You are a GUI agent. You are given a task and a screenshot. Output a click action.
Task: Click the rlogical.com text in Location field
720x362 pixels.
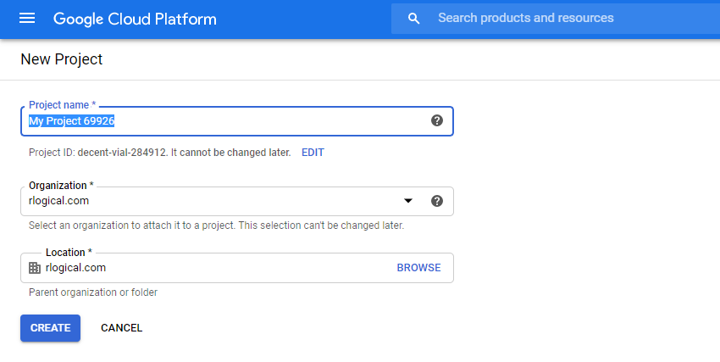pos(75,268)
